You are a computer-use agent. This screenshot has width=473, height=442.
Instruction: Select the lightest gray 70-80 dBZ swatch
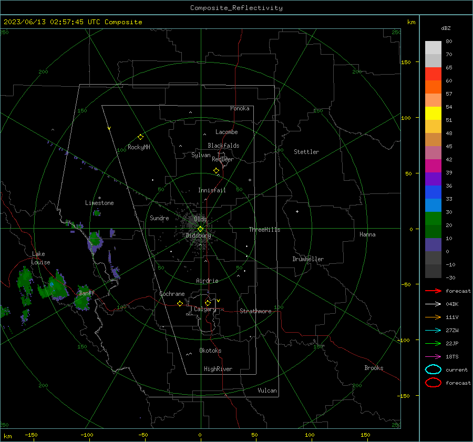point(433,48)
